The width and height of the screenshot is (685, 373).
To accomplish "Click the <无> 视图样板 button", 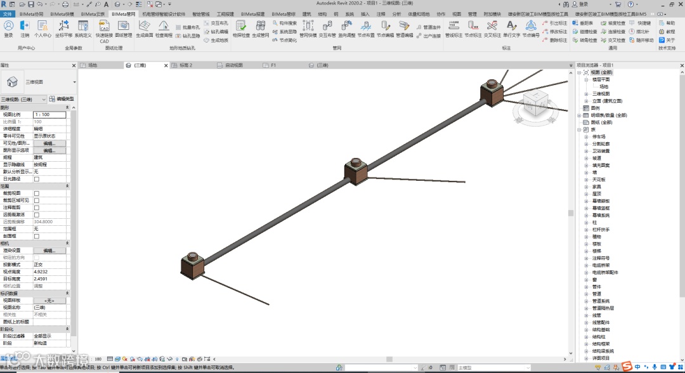I will click(49, 301).
